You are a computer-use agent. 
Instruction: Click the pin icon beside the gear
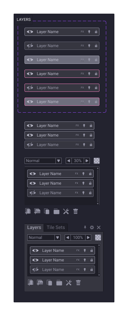tap(85, 227)
